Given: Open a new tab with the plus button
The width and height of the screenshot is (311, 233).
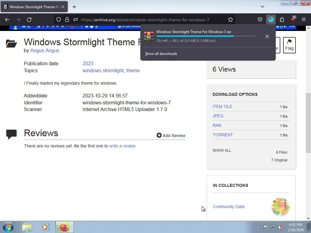Looking at the screenshot, I should (74, 7).
